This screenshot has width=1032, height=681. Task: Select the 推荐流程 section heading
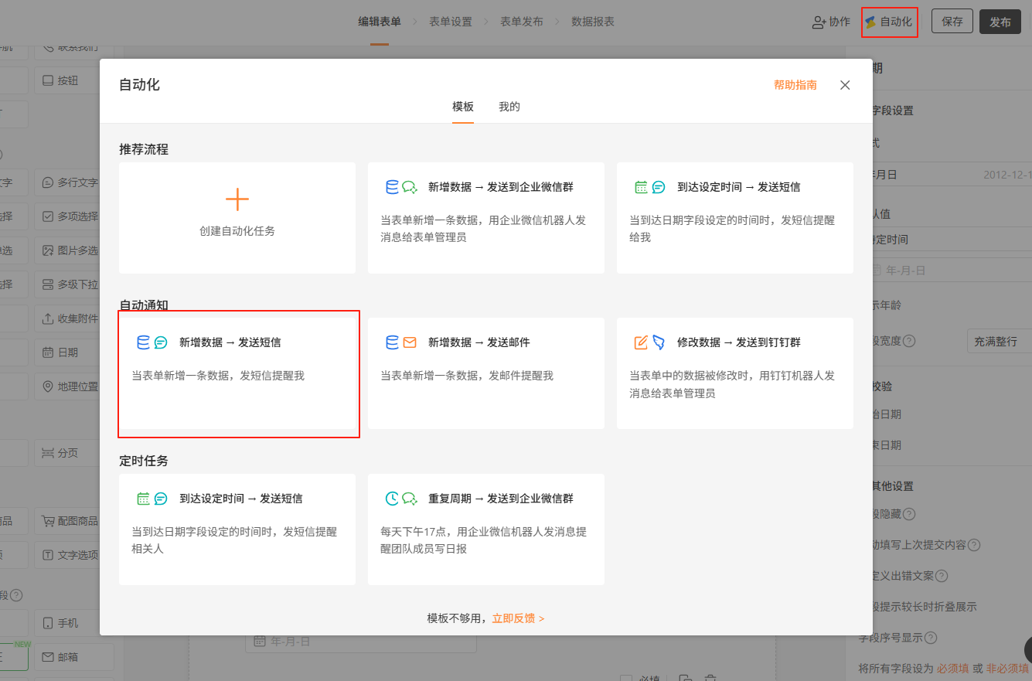pos(144,149)
